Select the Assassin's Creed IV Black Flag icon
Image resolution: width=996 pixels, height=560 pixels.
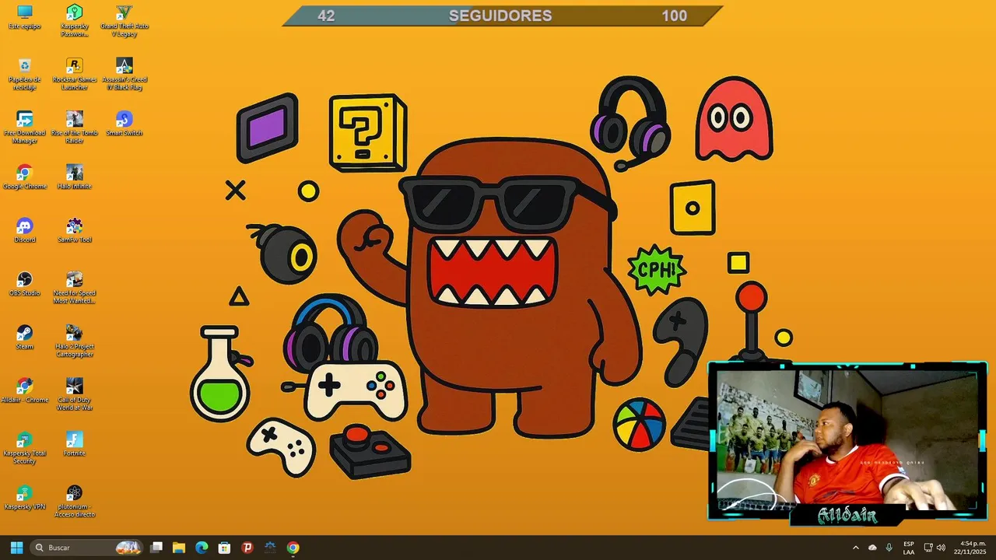124,74
